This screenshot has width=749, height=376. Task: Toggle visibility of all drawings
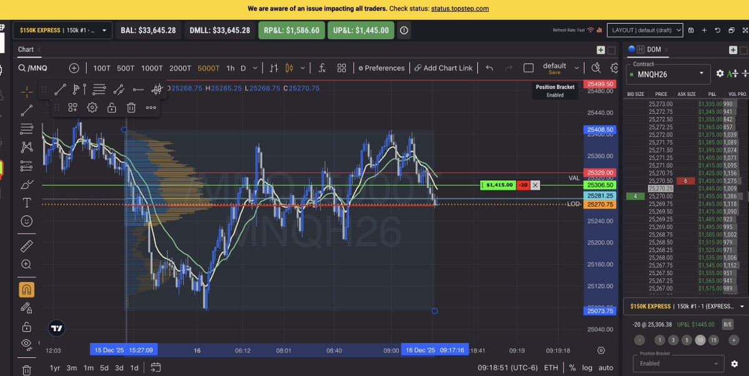click(x=27, y=344)
